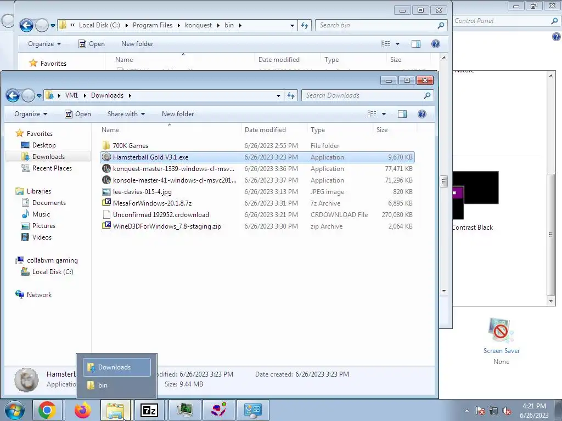Image resolution: width=562 pixels, height=421 pixels.
Task: Select the konquest-master installer icon
Action: [106, 169]
